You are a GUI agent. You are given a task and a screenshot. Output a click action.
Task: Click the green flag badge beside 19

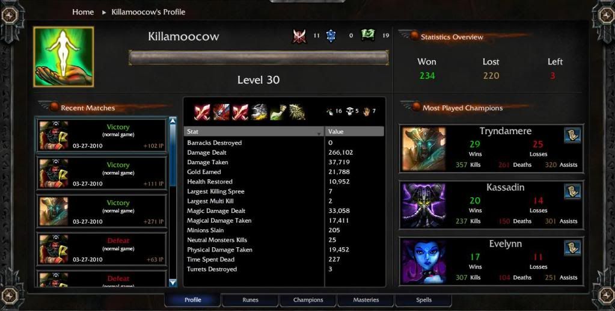point(368,35)
